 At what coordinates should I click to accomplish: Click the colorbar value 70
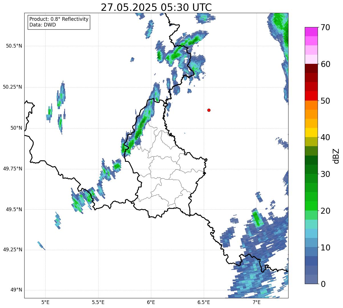click(x=325, y=27)
